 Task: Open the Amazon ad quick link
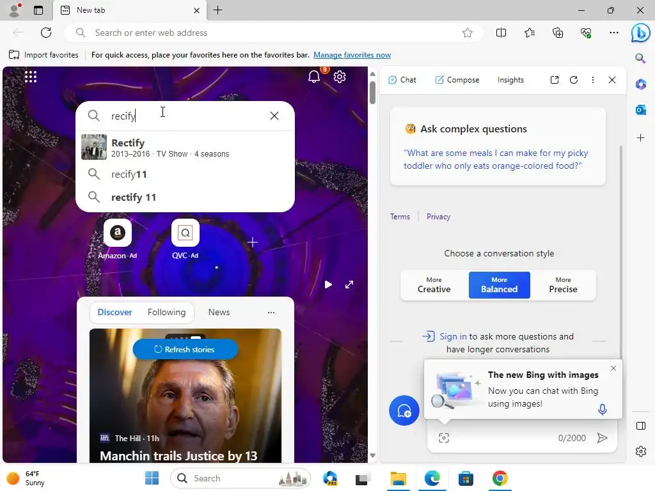tap(118, 239)
